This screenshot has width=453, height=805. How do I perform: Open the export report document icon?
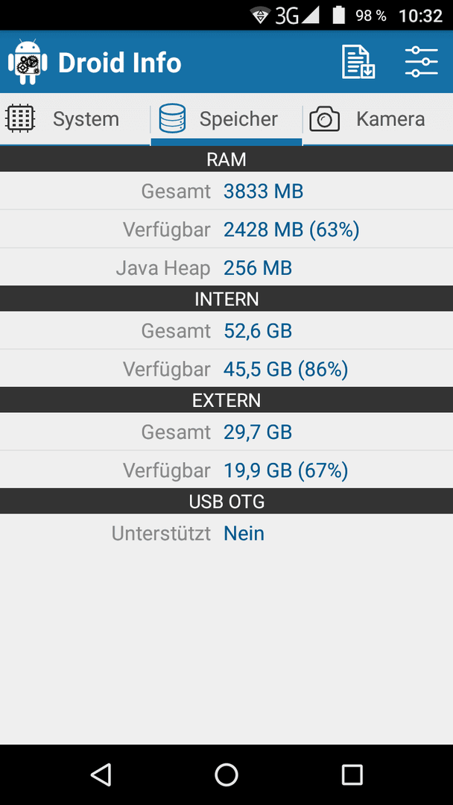click(x=358, y=62)
